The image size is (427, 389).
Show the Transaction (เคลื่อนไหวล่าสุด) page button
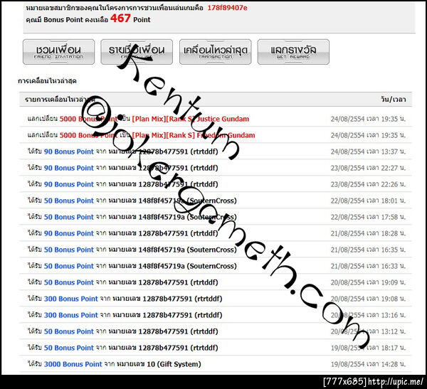215,52
